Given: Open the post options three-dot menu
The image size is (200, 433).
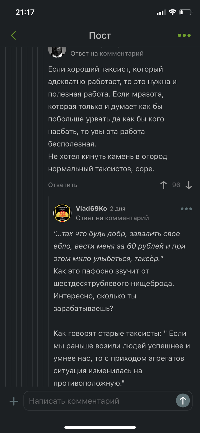Looking at the screenshot, I should click(x=185, y=35).
